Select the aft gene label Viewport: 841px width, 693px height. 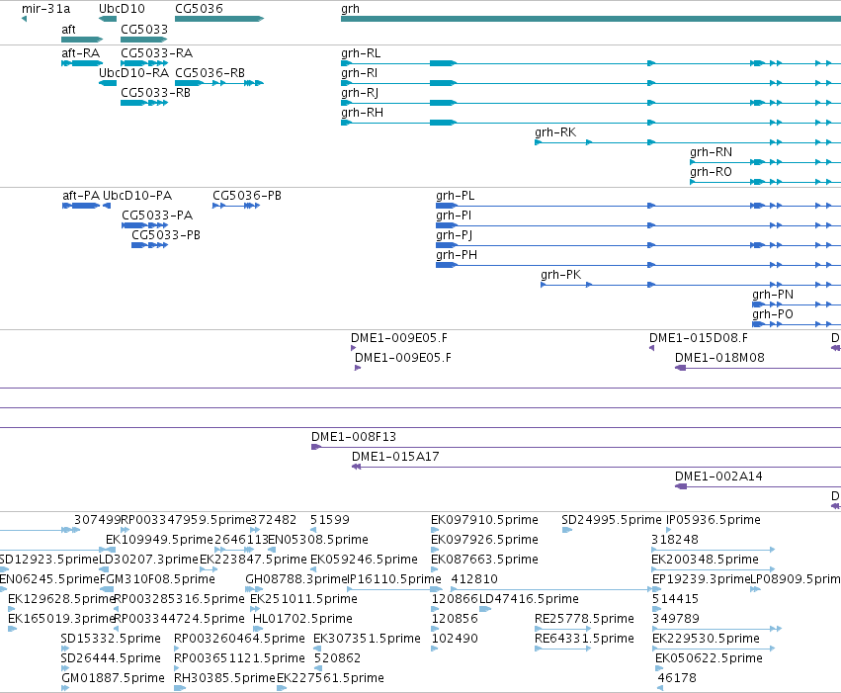click(68, 30)
